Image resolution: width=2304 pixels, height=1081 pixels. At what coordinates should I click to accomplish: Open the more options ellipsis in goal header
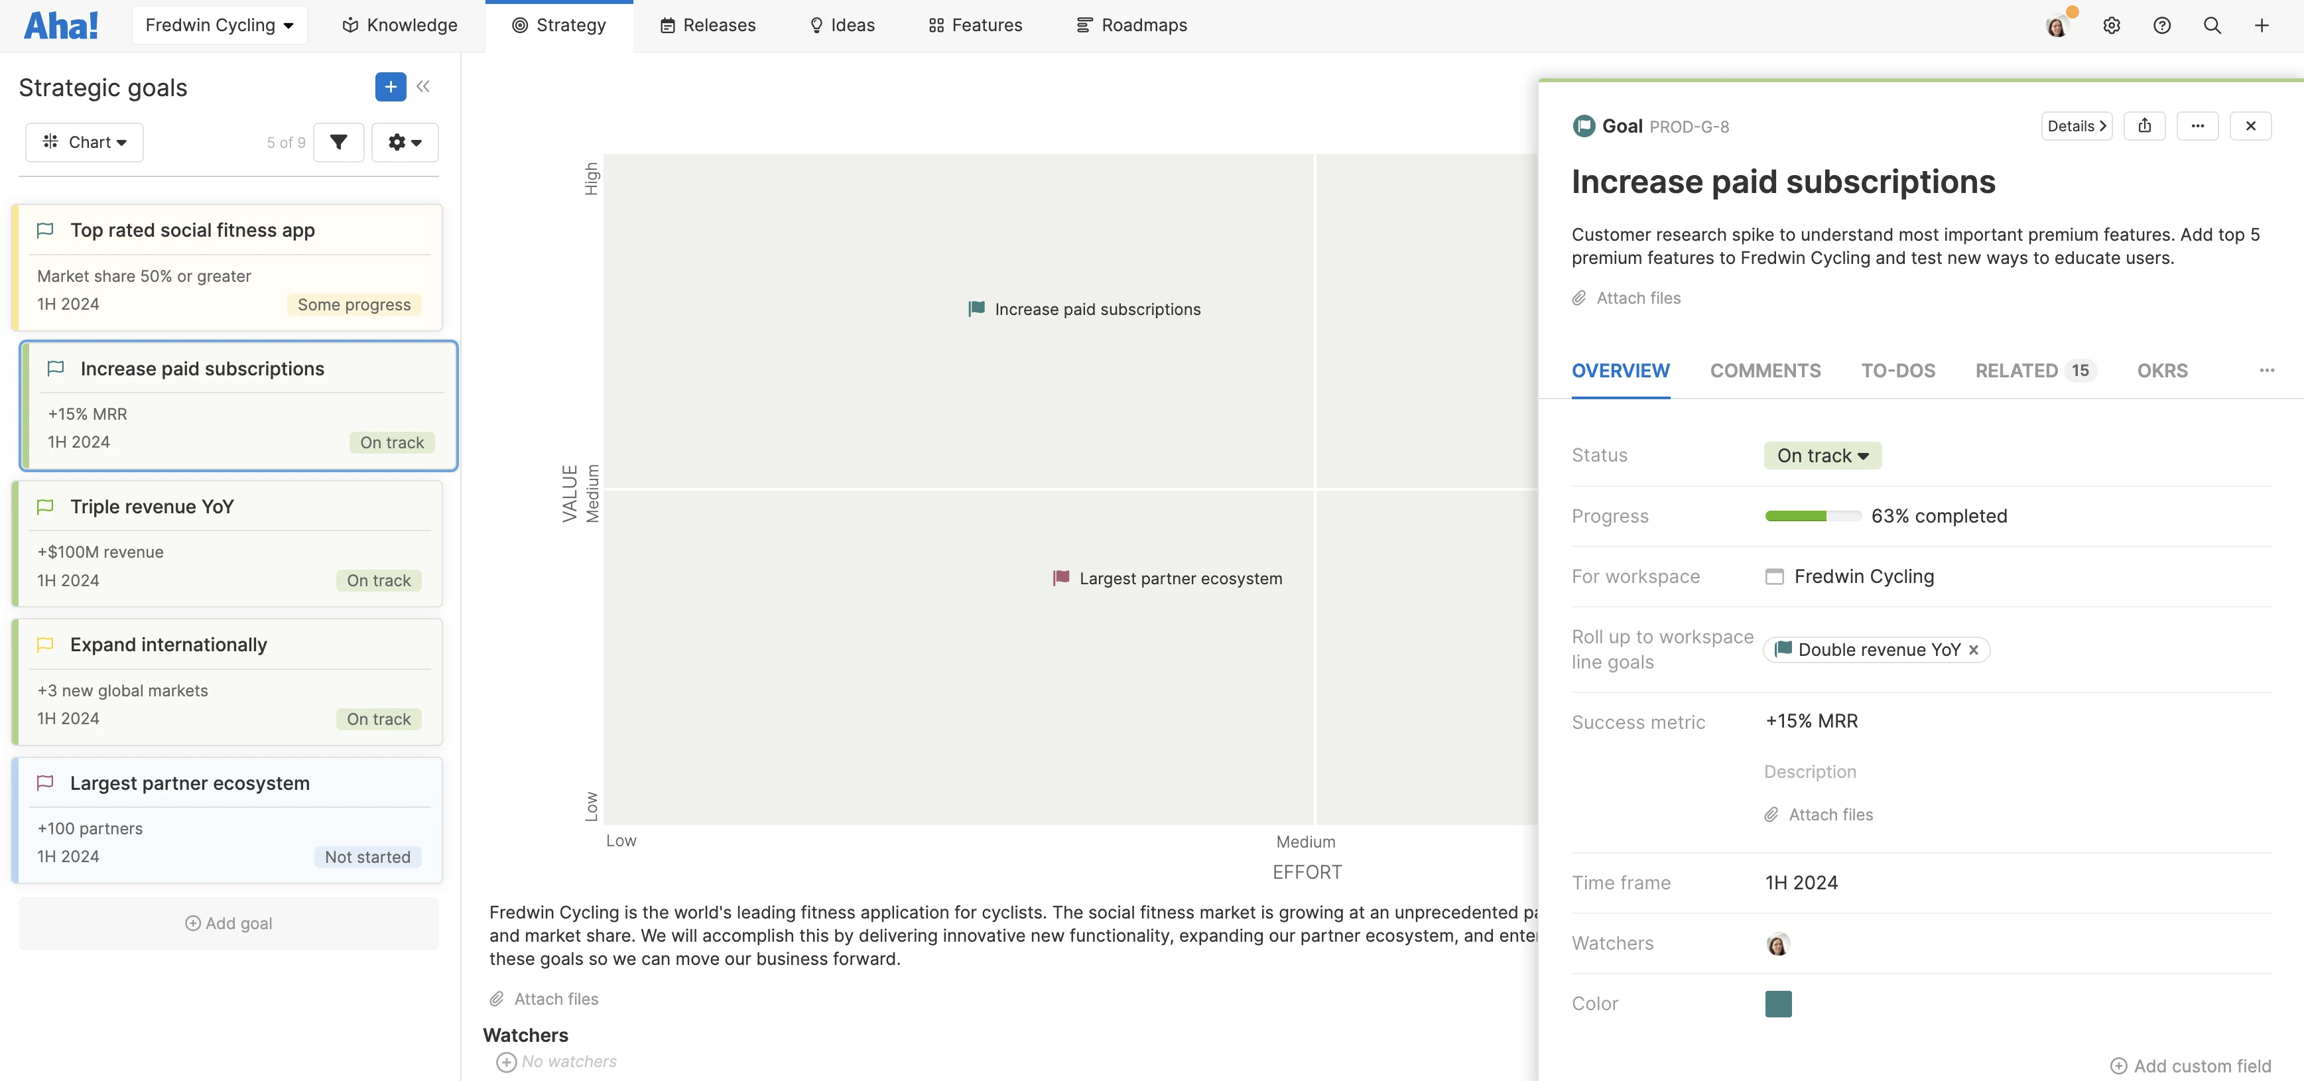(2199, 125)
